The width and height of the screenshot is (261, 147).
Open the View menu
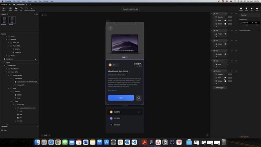(35, 1)
